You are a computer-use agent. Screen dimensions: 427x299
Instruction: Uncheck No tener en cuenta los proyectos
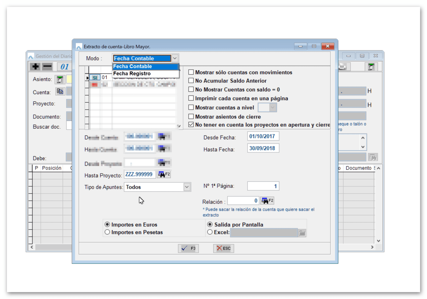click(191, 125)
